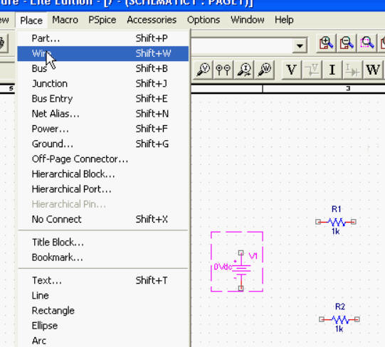Select the Current marker probe icon
Image resolution: width=385 pixels, height=347 pixels.
[243, 70]
